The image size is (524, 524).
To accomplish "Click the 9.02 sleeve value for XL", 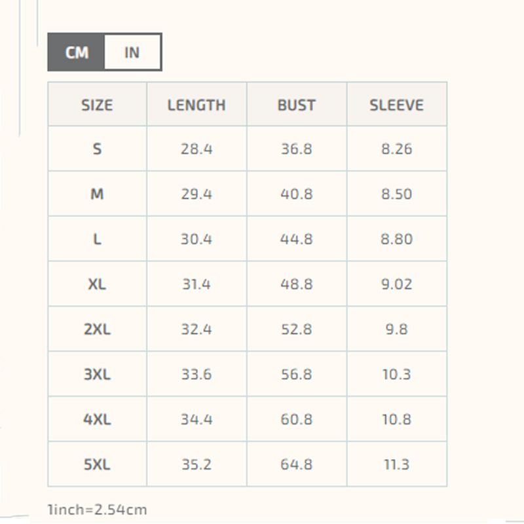I will 397,284.
